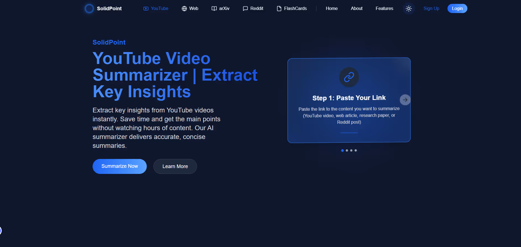Open the About page link

[x=357, y=9]
